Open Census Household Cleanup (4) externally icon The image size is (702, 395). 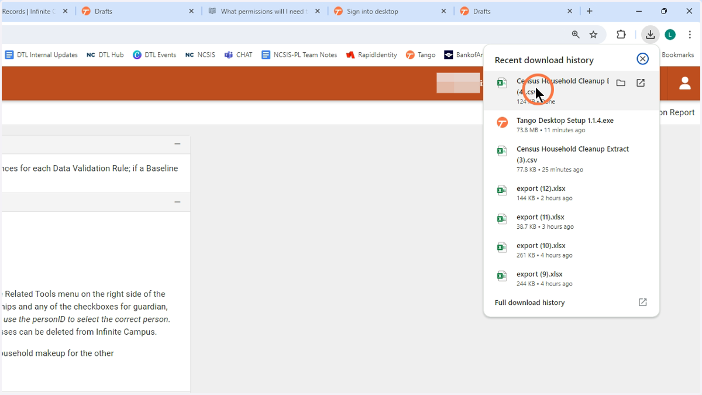coord(641,83)
